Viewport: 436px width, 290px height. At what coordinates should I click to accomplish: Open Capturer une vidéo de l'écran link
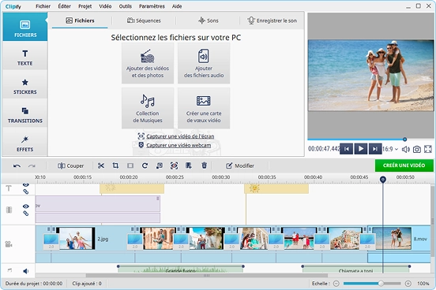(x=180, y=136)
